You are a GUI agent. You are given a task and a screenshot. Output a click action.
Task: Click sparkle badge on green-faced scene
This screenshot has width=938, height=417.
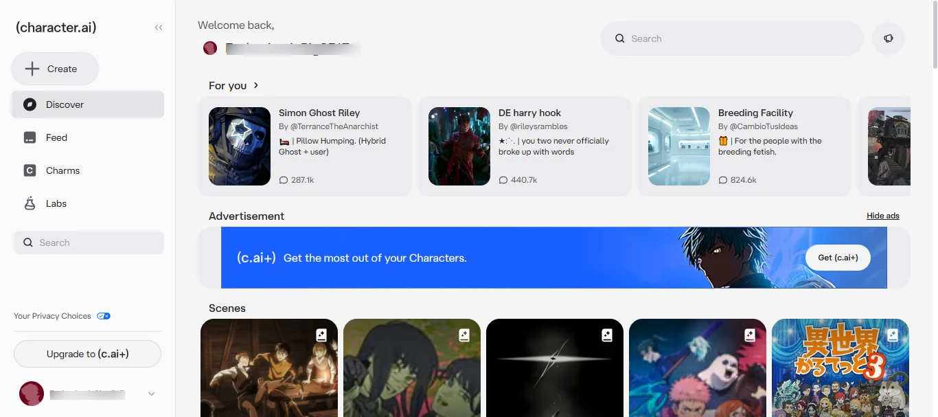click(x=464, y=335)
